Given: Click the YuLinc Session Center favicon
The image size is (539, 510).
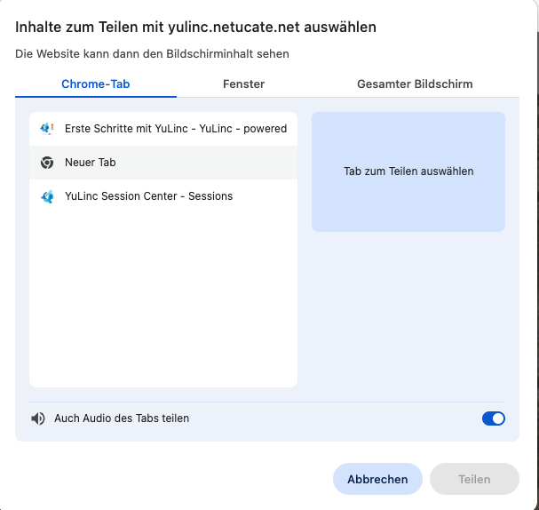Looking at the screenshot, I should [x=47, y=196].
